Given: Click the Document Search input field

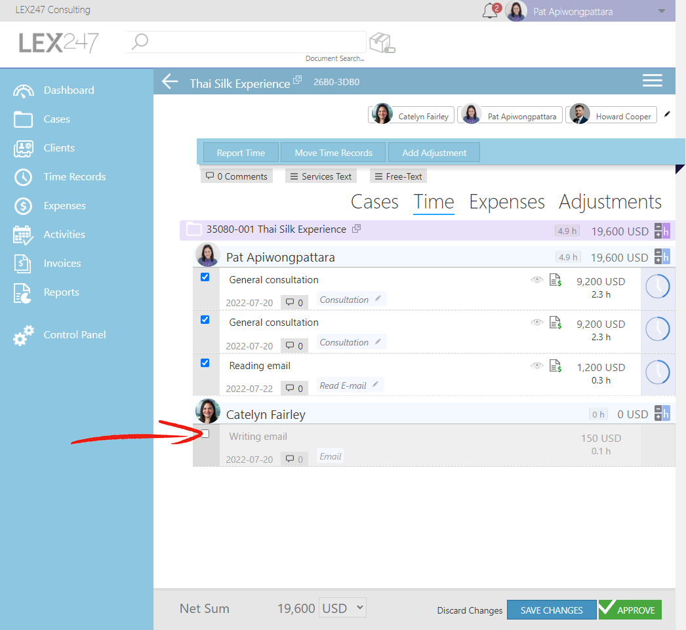Looking at the screenshot, I should [246, 42].
